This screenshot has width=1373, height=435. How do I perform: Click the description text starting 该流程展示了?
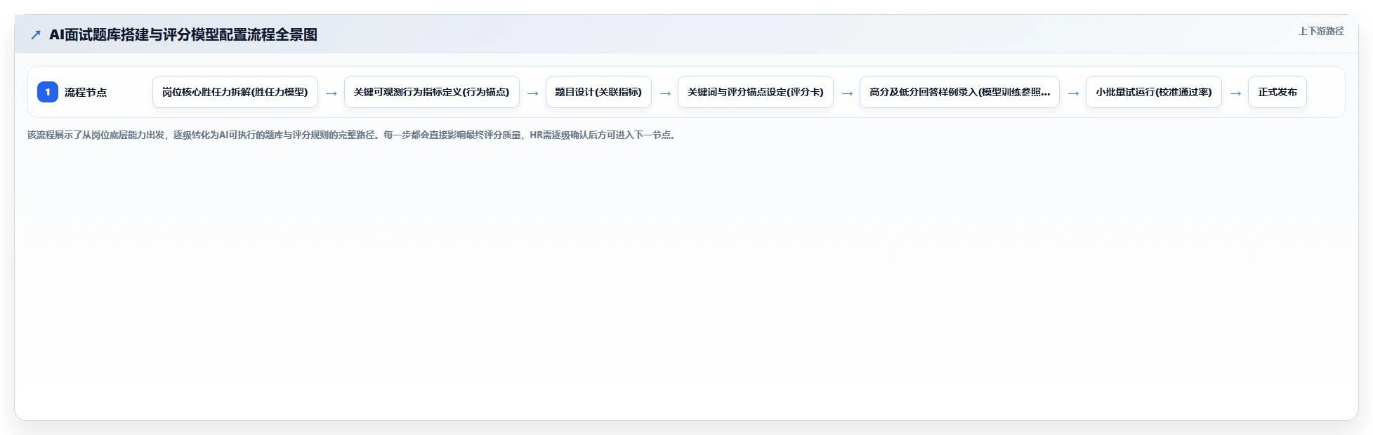[x=353, y=135]
